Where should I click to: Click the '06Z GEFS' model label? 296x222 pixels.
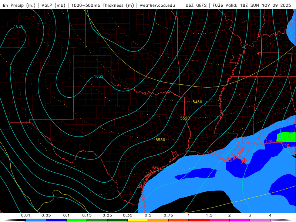click(x=196, y=6)
